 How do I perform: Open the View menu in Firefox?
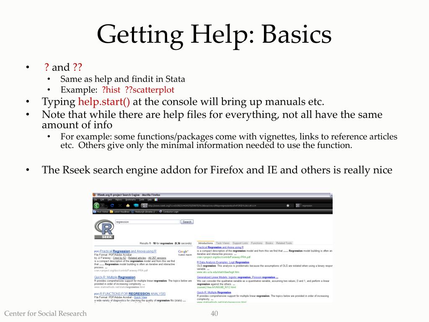pyautogui.click(x=110, y=200)
